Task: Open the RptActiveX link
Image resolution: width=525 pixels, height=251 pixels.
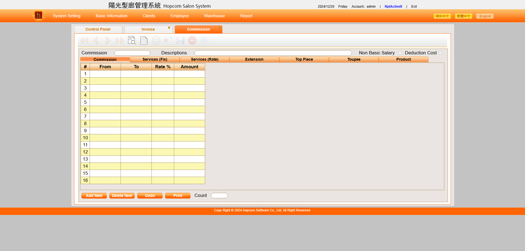Action: click(393, 7)
